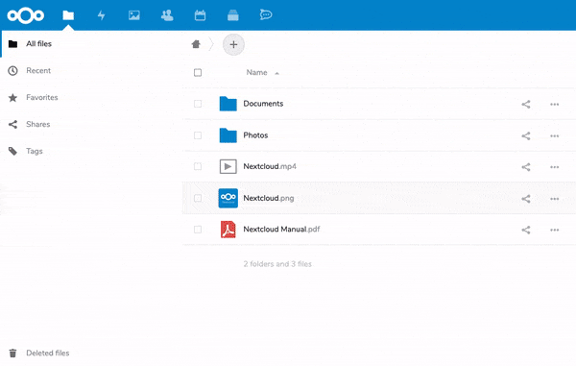The image size is (576, 366).
Task: Open more actions menu for Documents
Action: (x=554, y=105)
